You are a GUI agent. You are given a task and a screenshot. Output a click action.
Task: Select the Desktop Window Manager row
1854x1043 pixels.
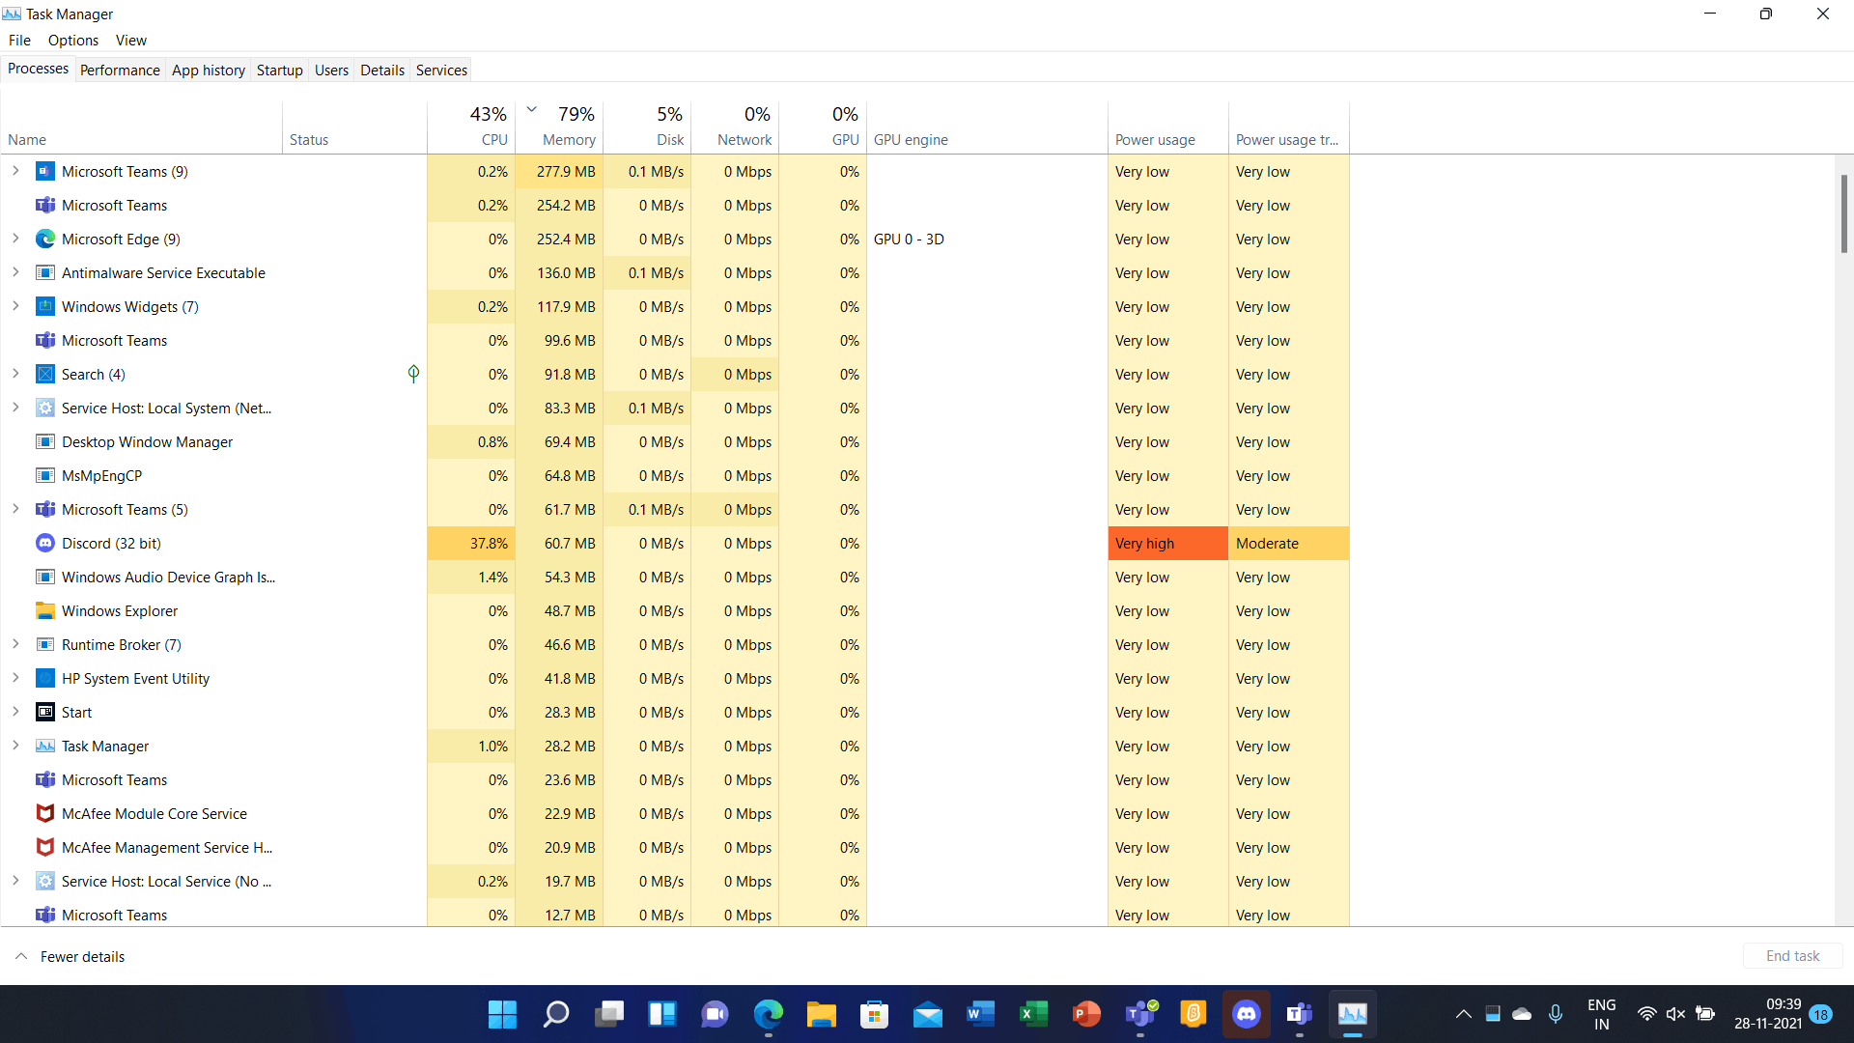tap(675, 442)
